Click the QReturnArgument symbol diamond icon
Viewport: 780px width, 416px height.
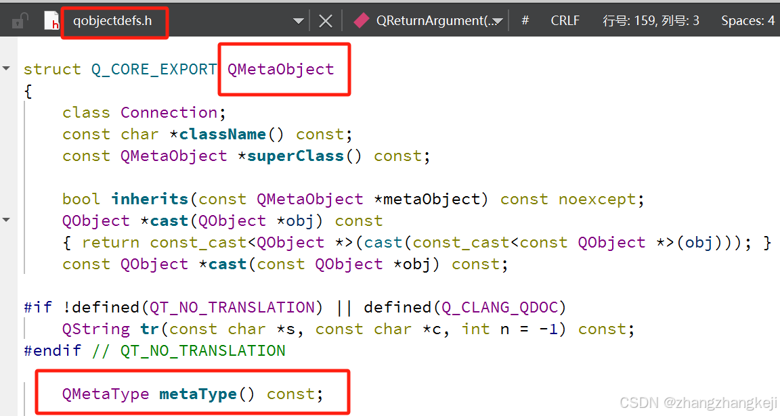click(x=361, y=20)
